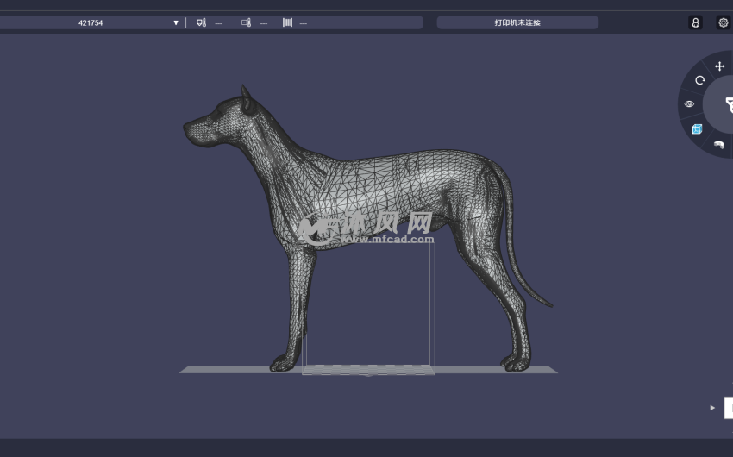Click the nozzle temperature icon in top bar

201,22
